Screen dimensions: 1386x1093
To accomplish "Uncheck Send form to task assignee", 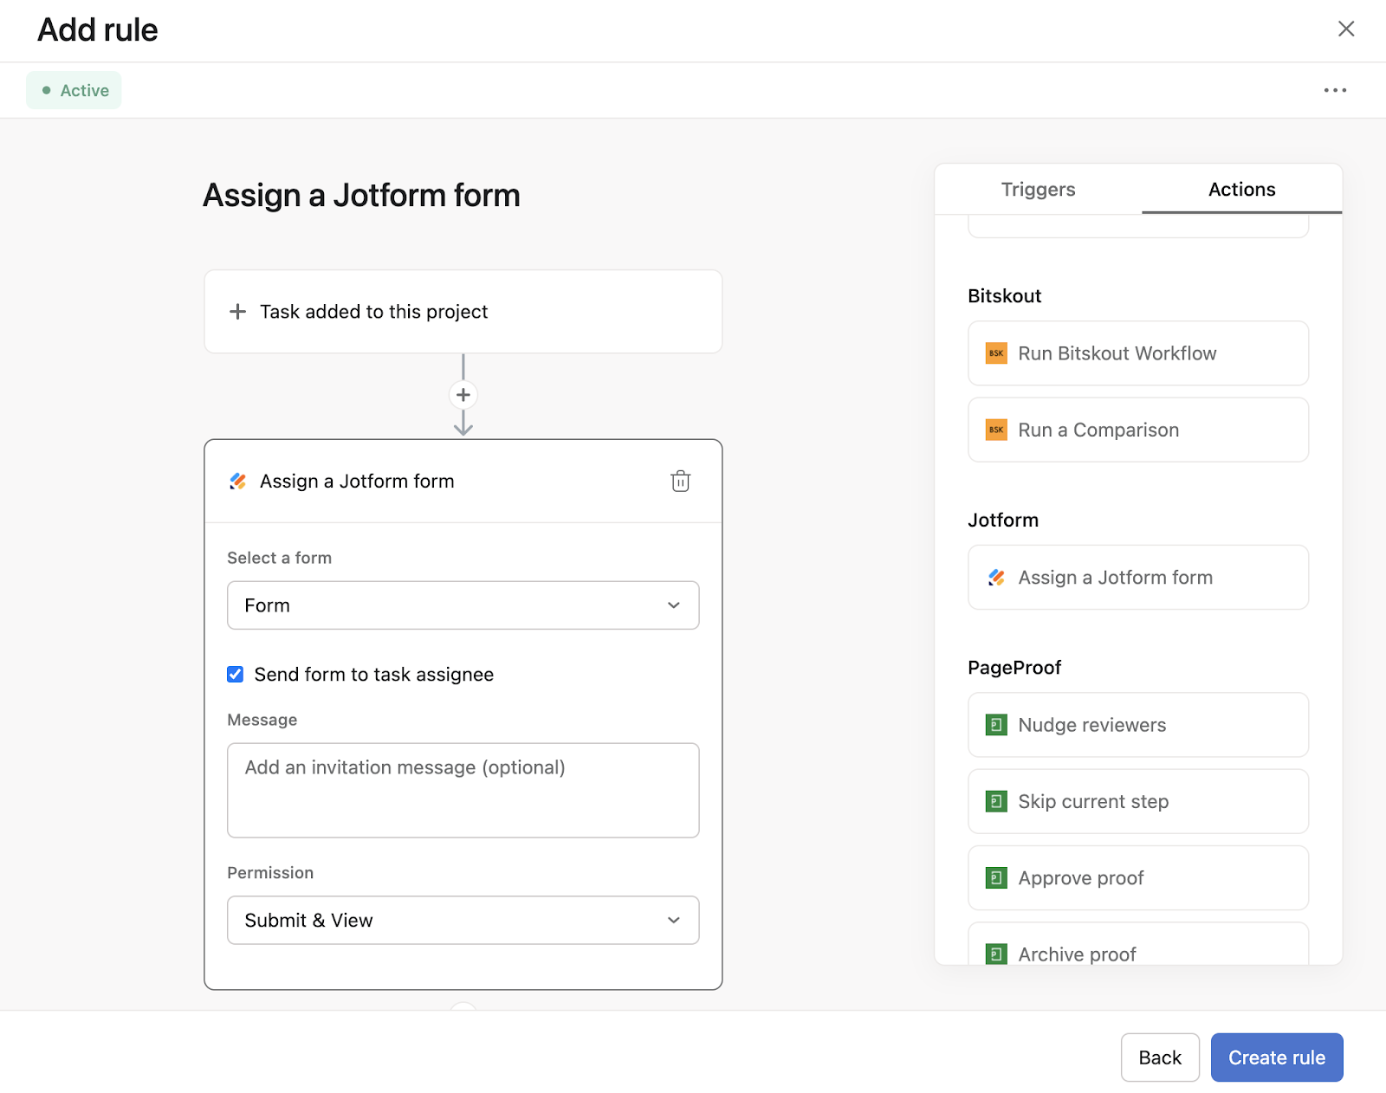I will click(236, 675).
